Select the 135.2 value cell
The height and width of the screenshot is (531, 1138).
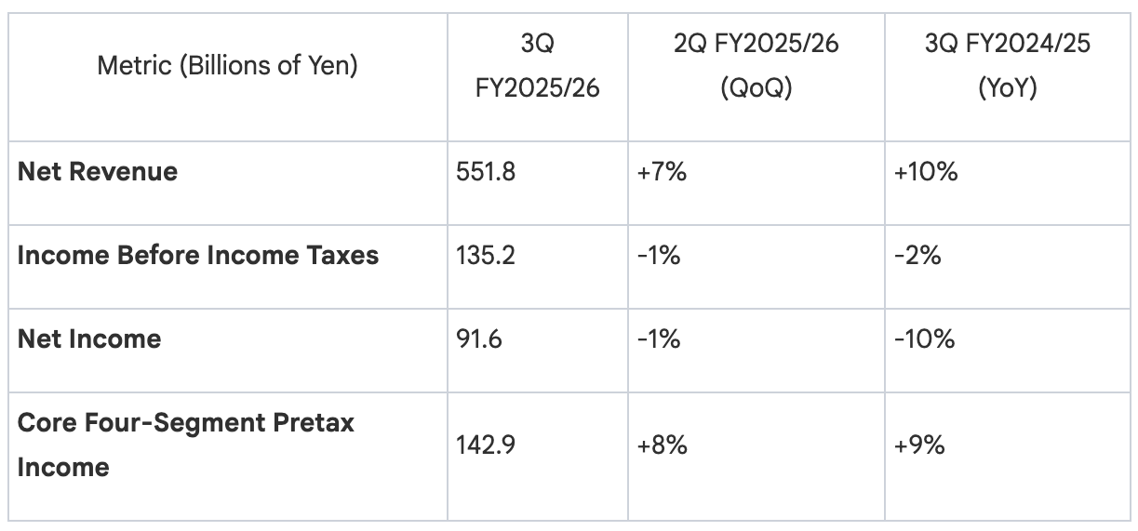tap(486, 256)
